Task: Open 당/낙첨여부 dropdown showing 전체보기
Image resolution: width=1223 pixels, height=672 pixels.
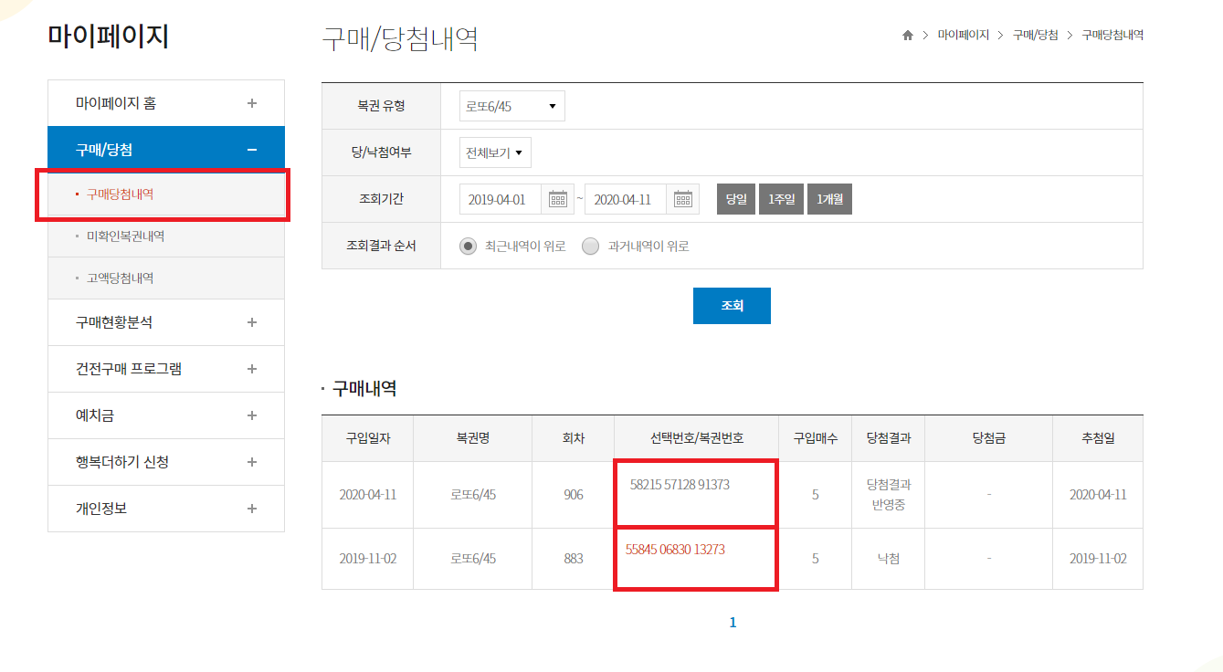Action: (495, 152)
